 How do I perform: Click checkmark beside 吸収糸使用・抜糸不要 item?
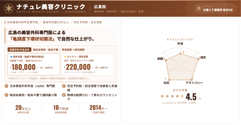(x=7, y=95)
